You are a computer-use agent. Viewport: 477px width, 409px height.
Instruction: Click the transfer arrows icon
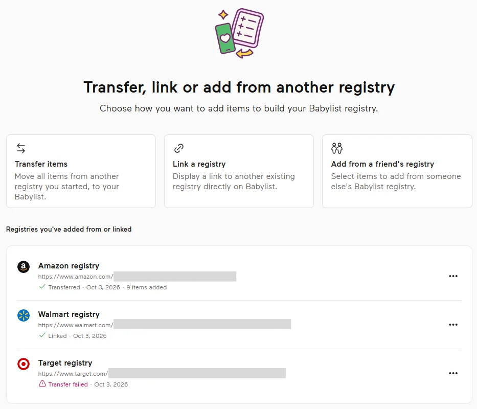(x=21, y=148)
